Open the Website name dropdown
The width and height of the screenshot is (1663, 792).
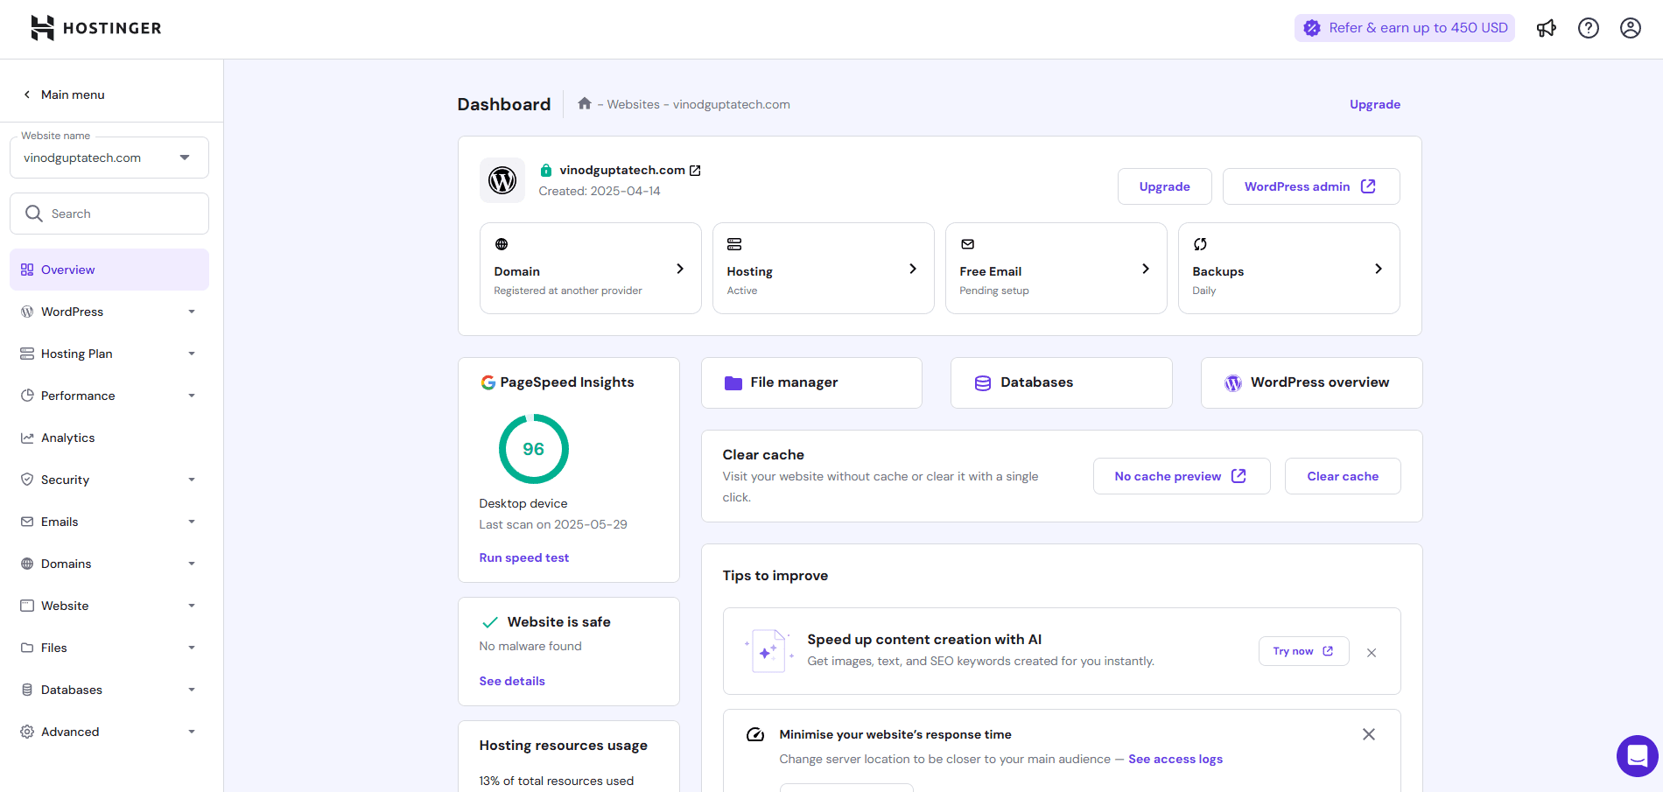pos(109,158)
